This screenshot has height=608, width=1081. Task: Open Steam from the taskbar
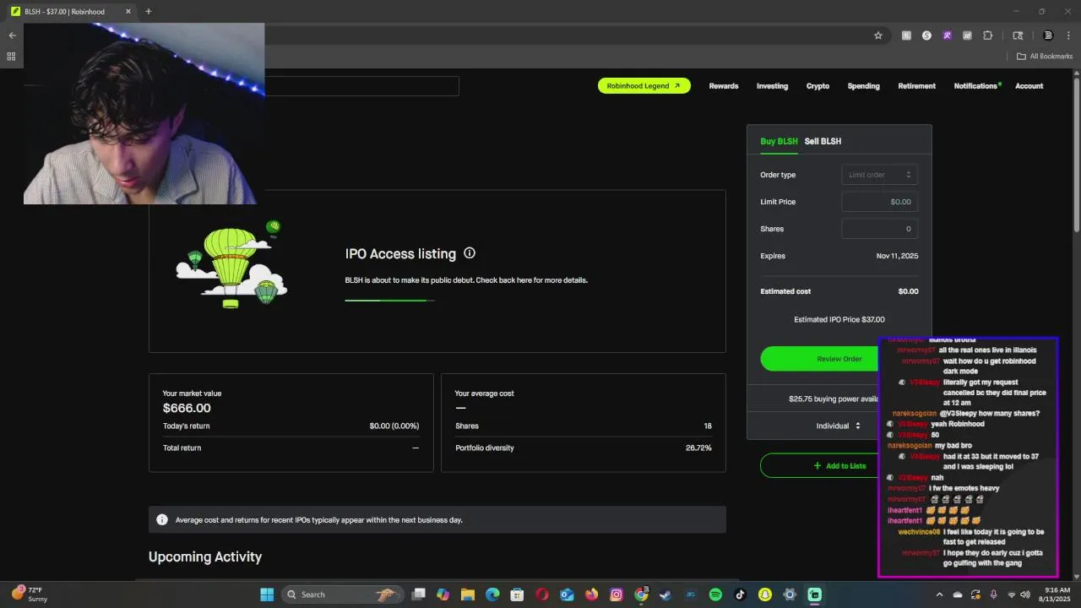click(665, 594)
